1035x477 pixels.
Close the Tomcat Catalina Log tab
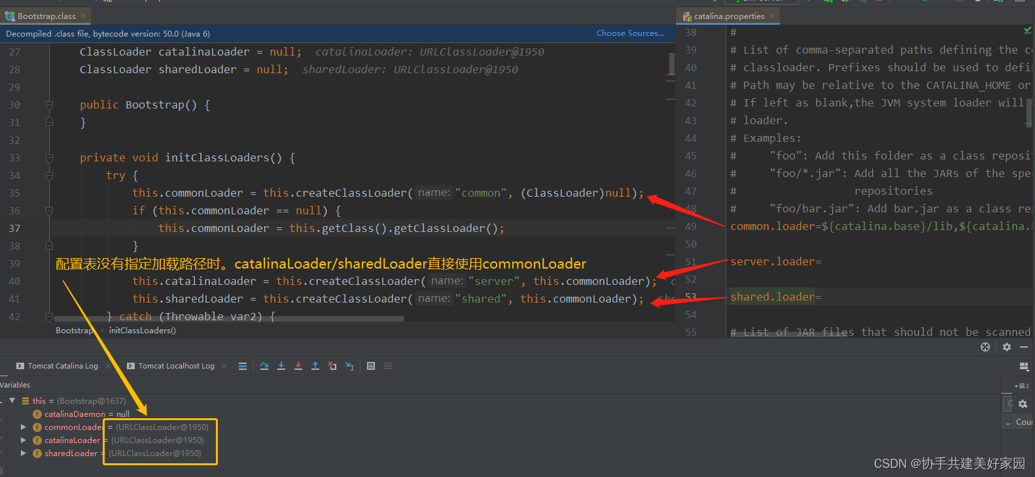(x=108, y=366)
